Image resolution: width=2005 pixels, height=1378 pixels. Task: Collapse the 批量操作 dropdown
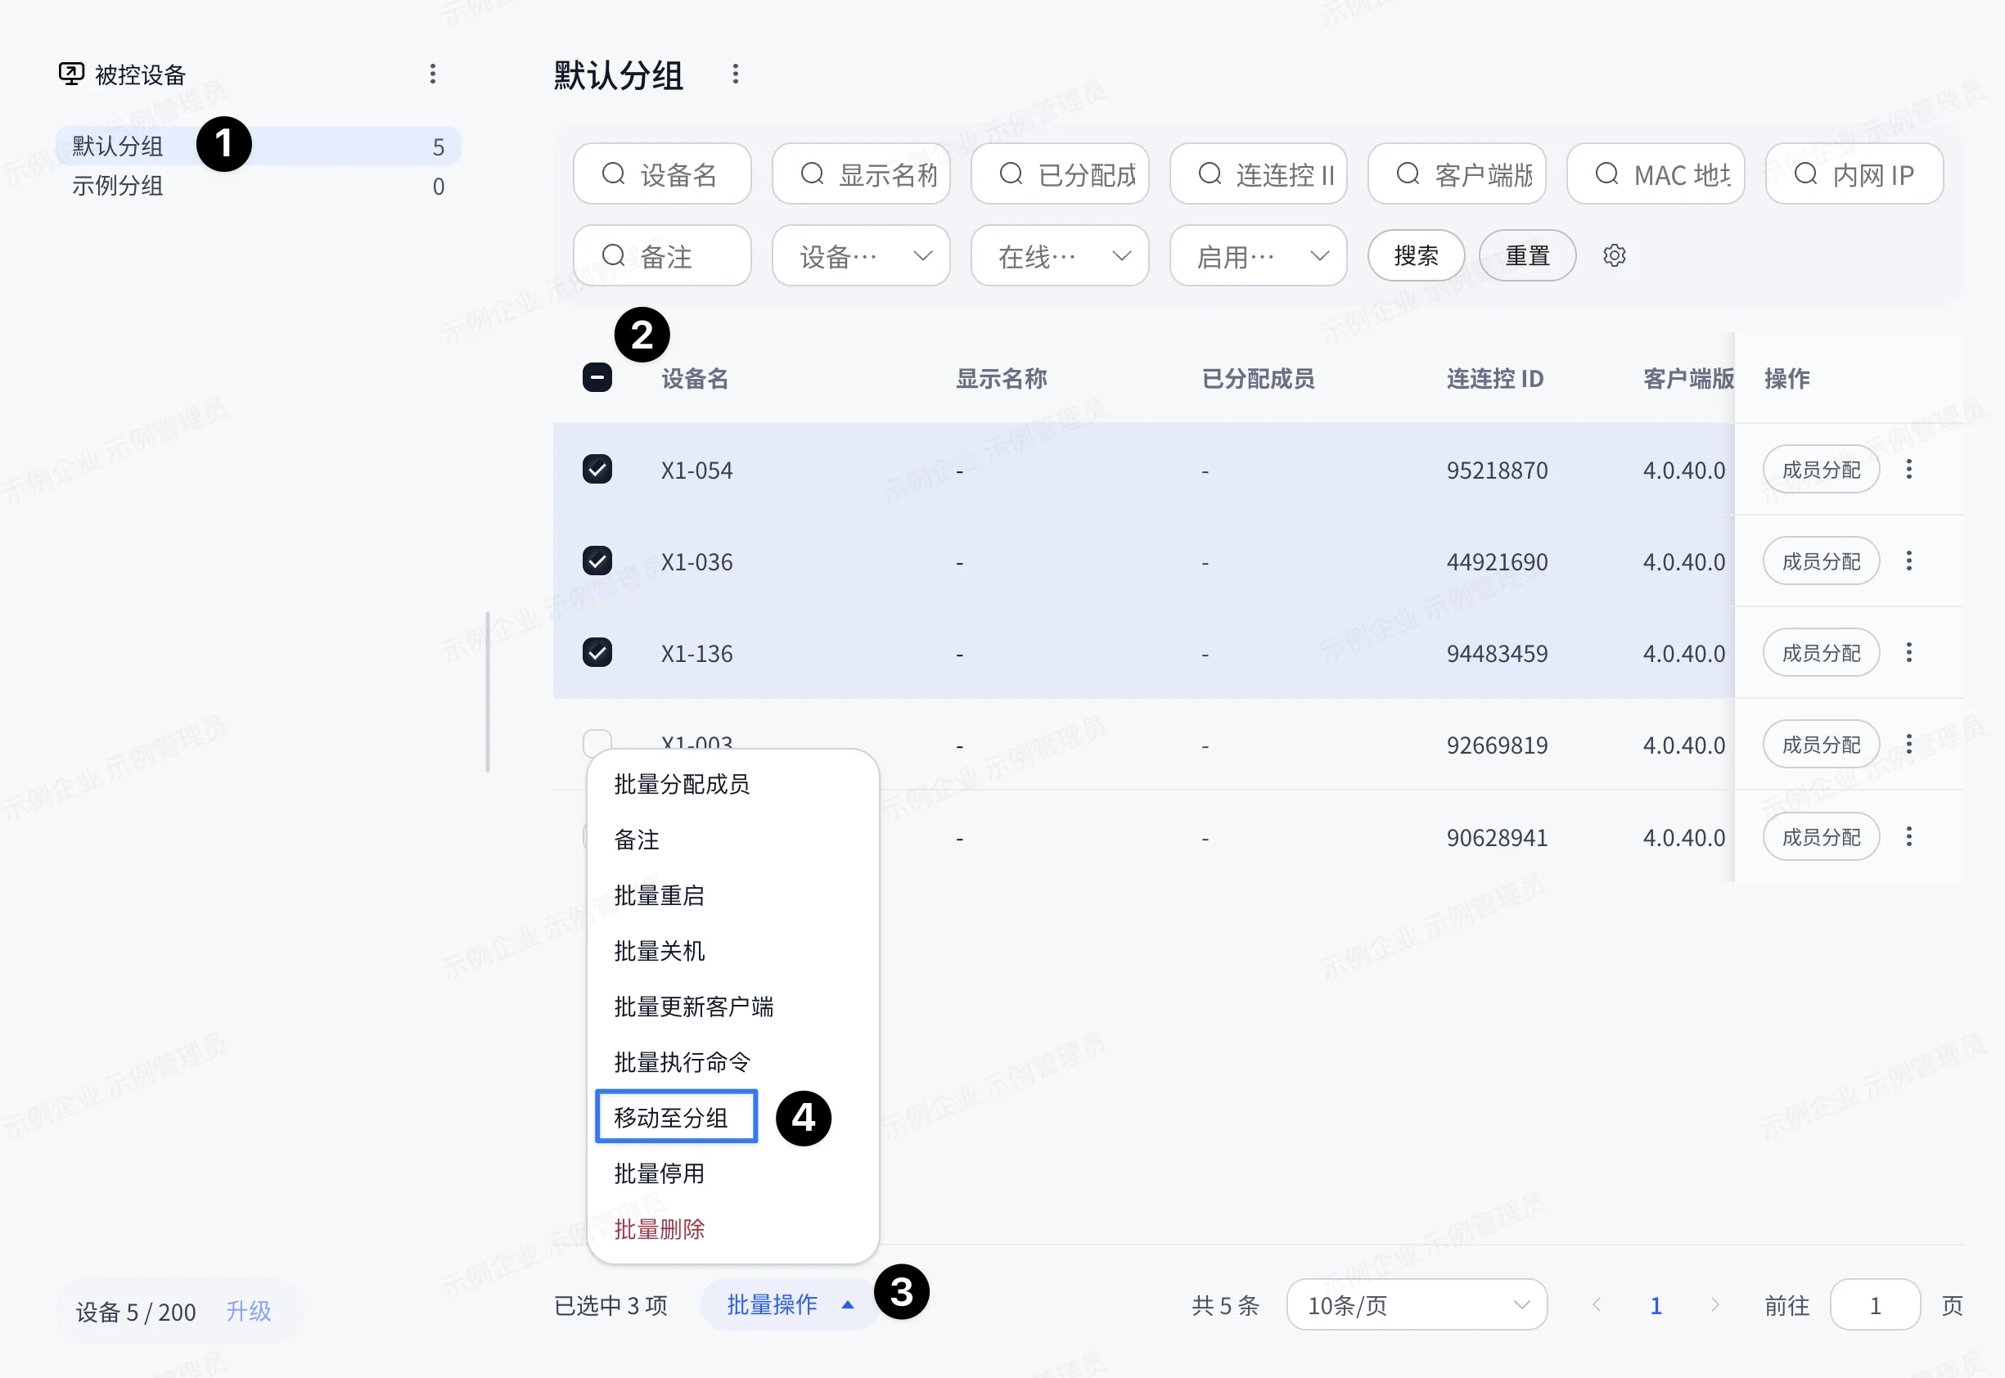789,1304
